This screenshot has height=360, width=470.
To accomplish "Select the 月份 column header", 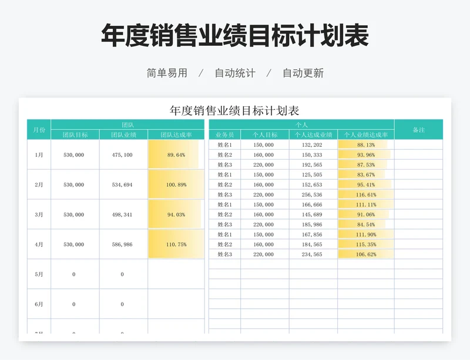I will pos(39,129).
